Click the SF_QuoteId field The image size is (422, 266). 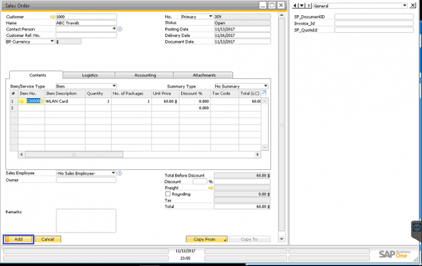pyautogui.click(x=374, y=30)
